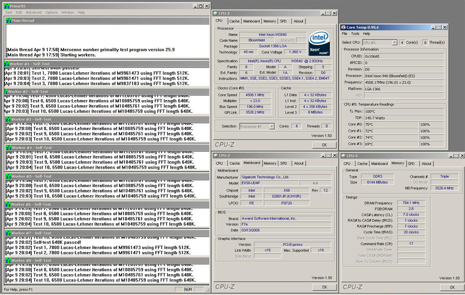Click the Worker #3 Self-Test window icon
This screenshot has width=465, height=295.
[8, 119]
